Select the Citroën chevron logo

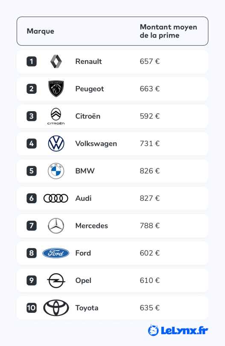pyautogui.click(x=56, y=116)
